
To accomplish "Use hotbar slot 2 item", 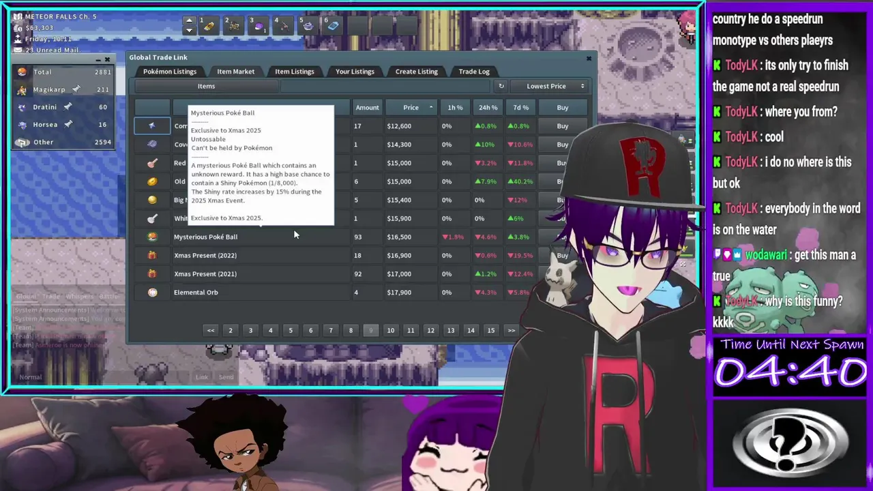I will pyautogui.click(x=234, y=25).
